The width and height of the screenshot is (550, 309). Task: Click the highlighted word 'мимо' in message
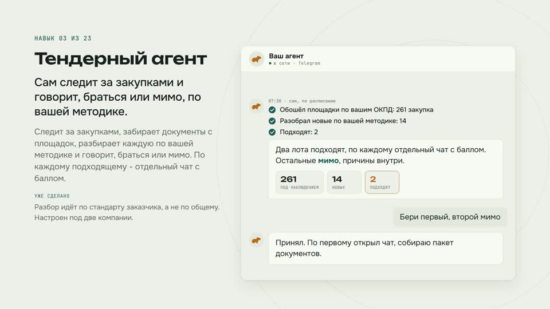coord(328,161)
